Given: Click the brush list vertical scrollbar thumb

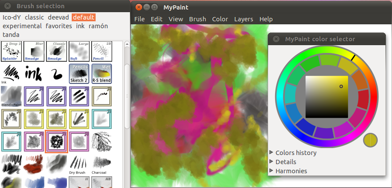Looking at the screenshot, I should point(127,97).
